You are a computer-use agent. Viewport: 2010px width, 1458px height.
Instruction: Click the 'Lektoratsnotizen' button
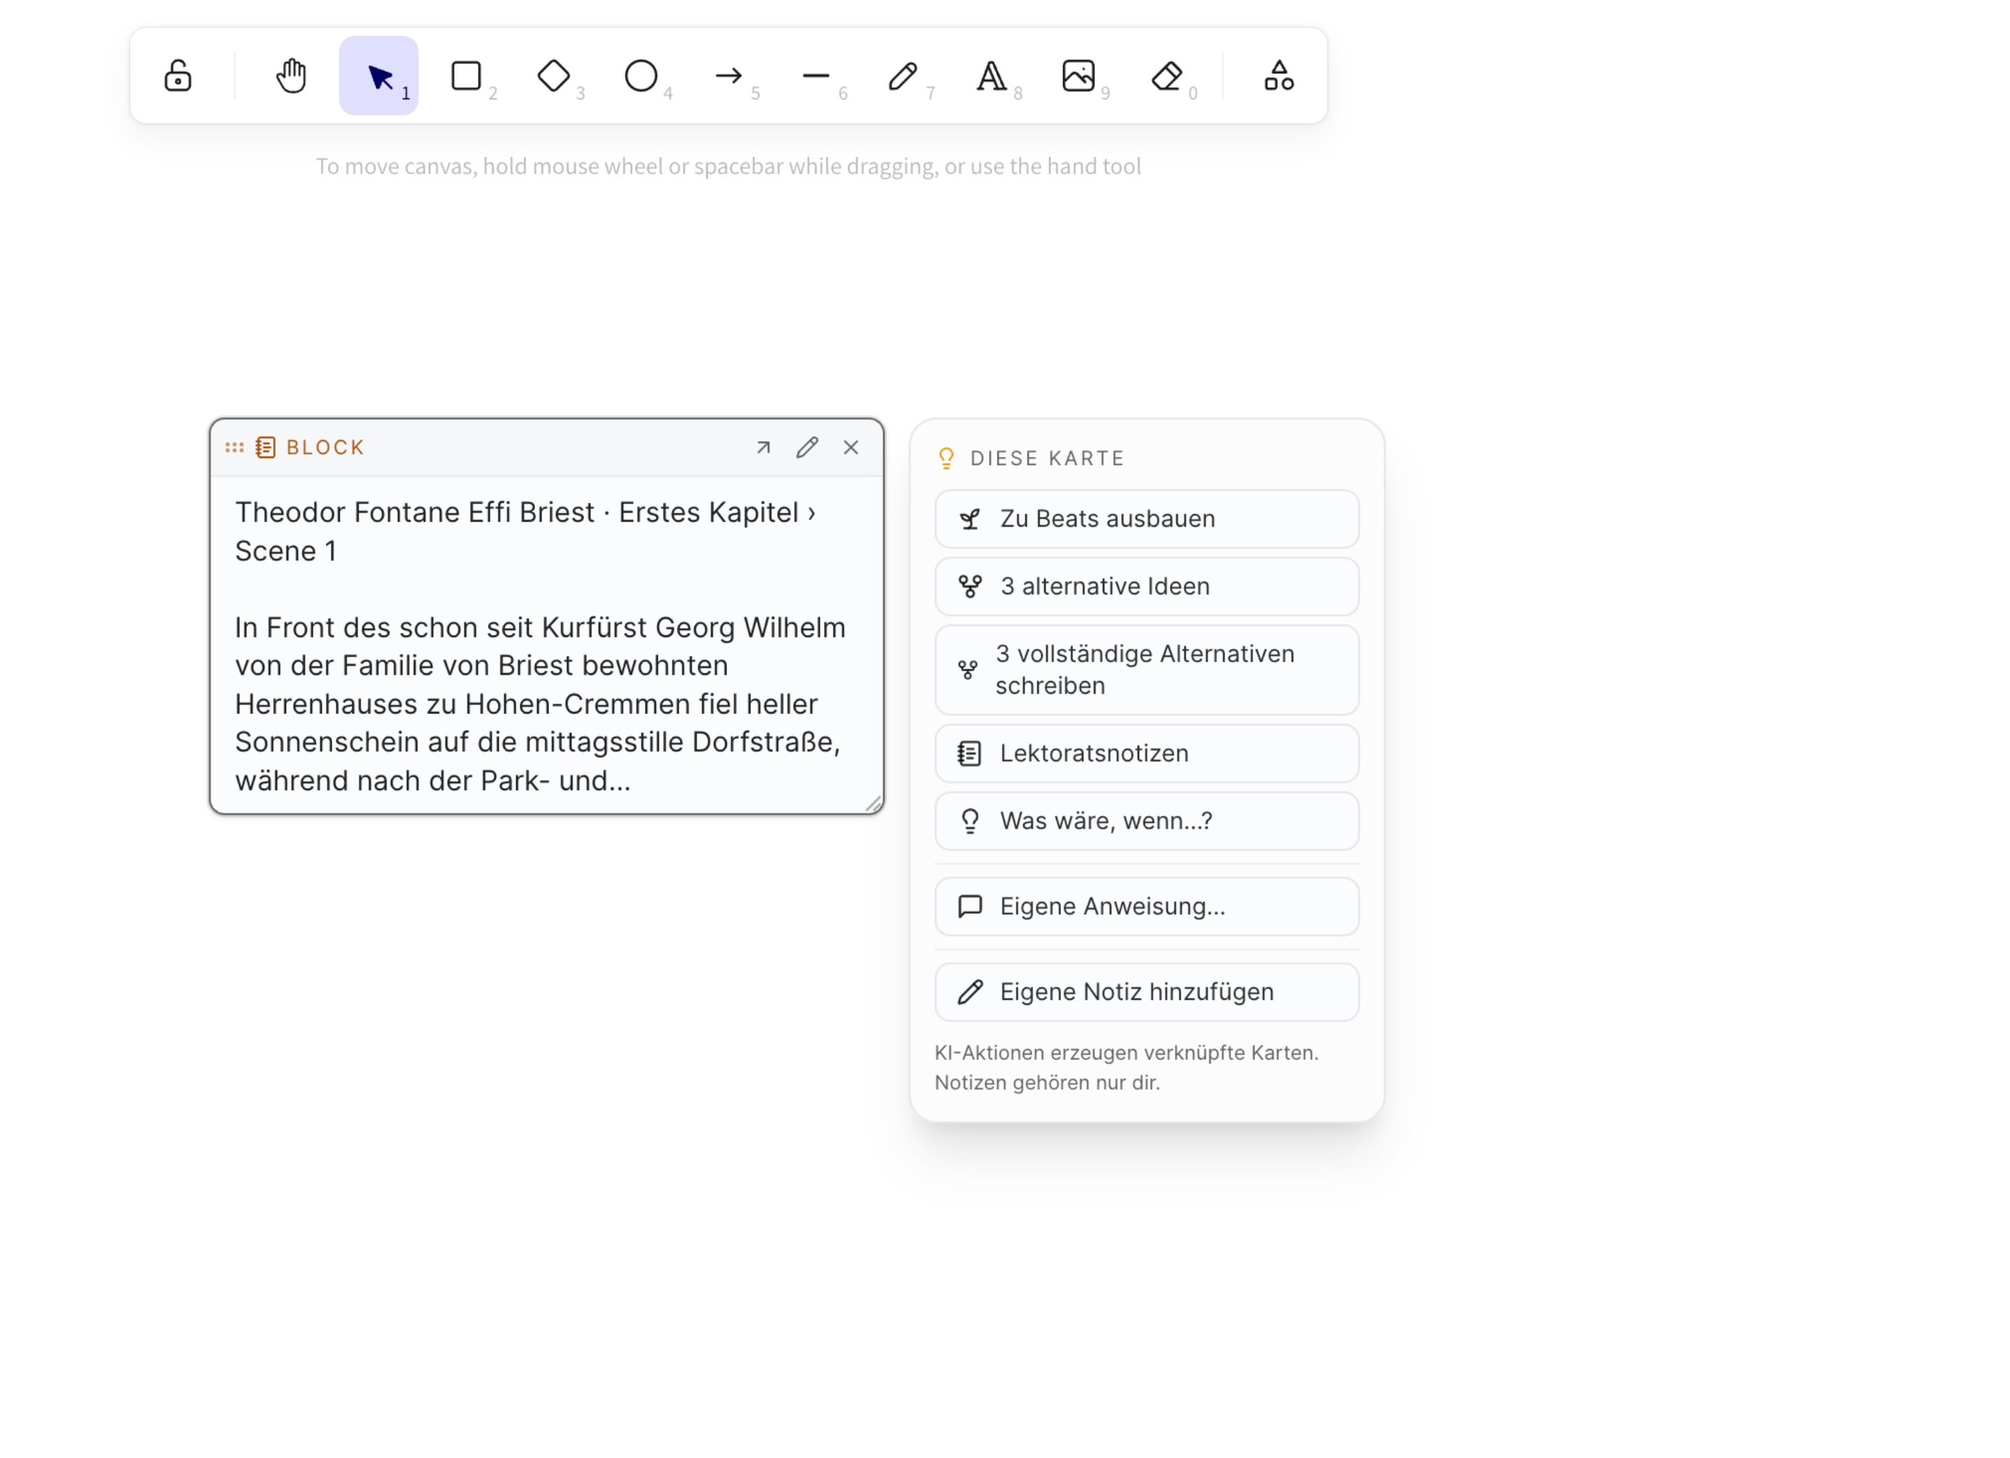[1146, 753]
